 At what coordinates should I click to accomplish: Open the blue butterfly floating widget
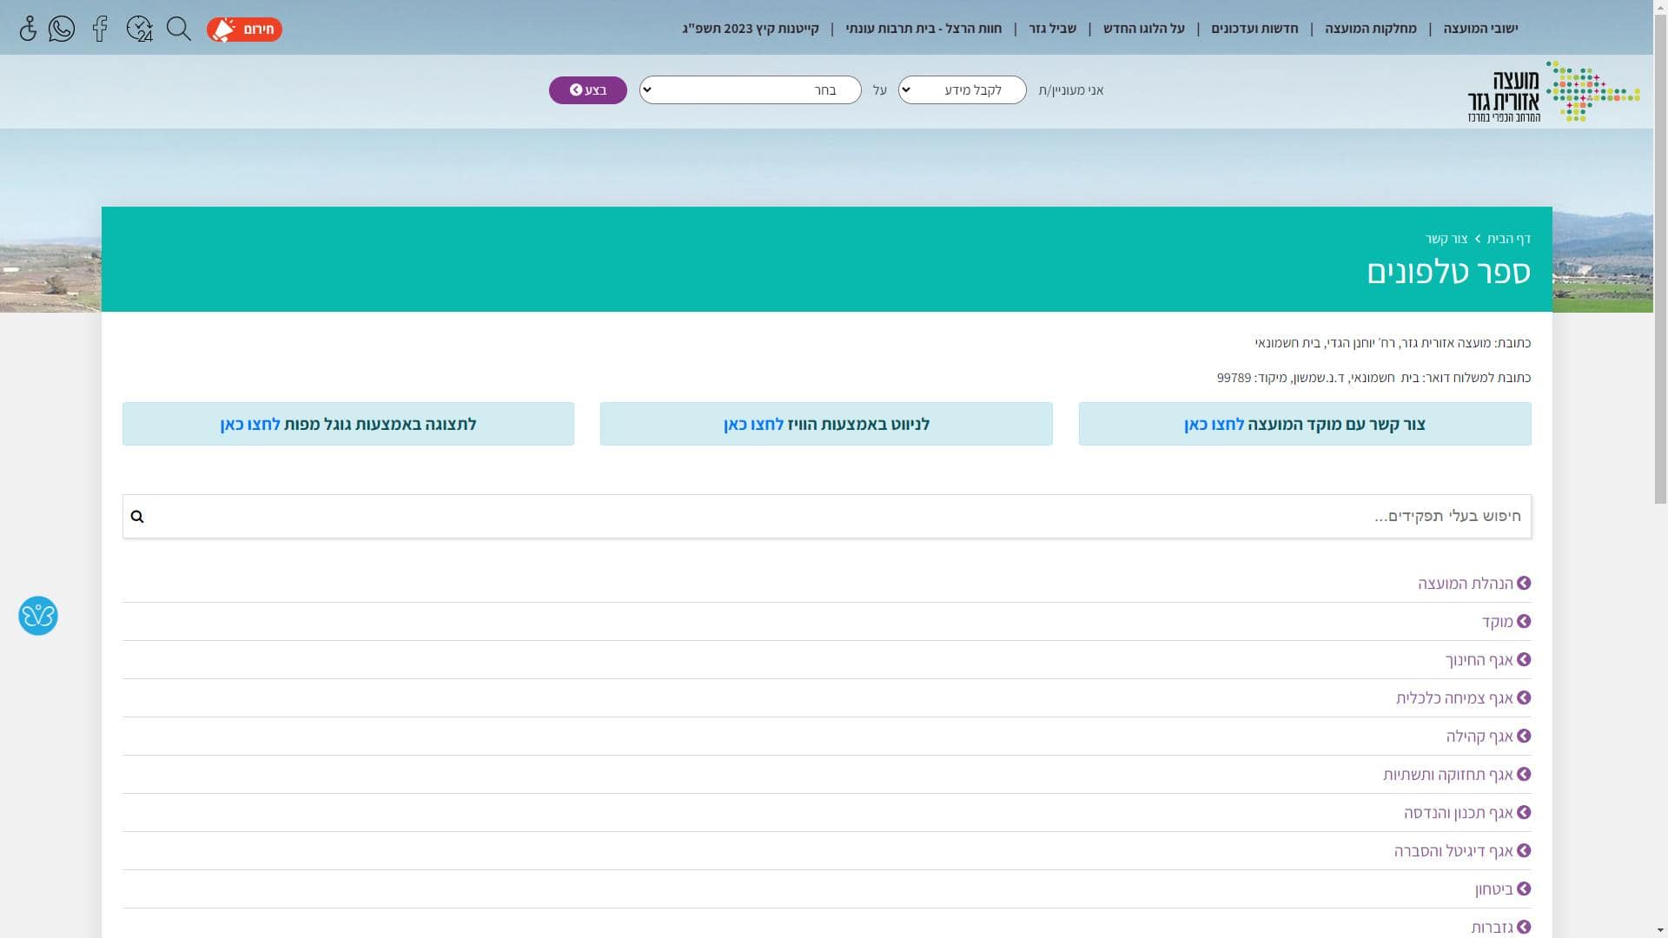click(38, 616)
